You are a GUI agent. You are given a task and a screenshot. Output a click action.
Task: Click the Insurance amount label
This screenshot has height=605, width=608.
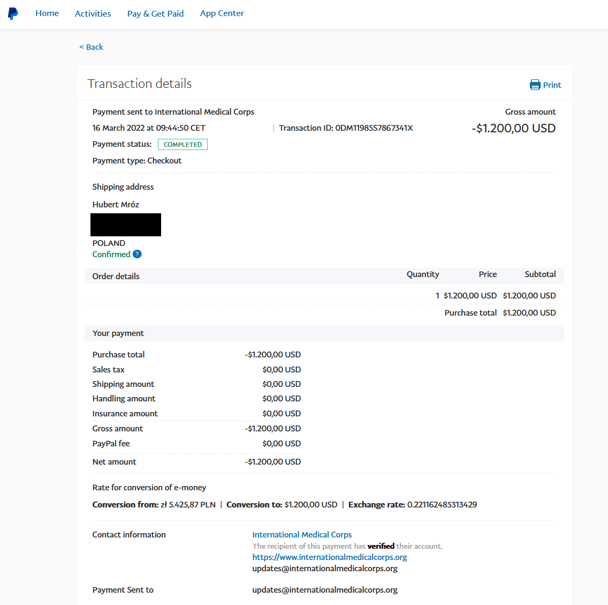click(125, 414)
